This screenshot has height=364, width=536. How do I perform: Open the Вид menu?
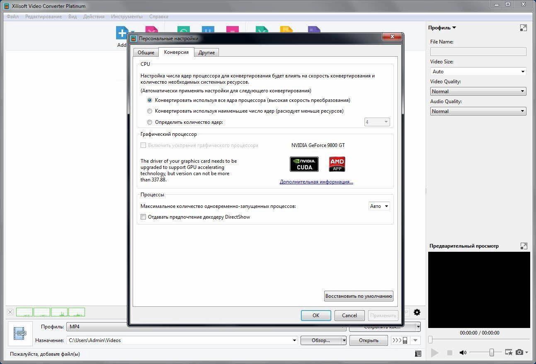pos(73,17)
